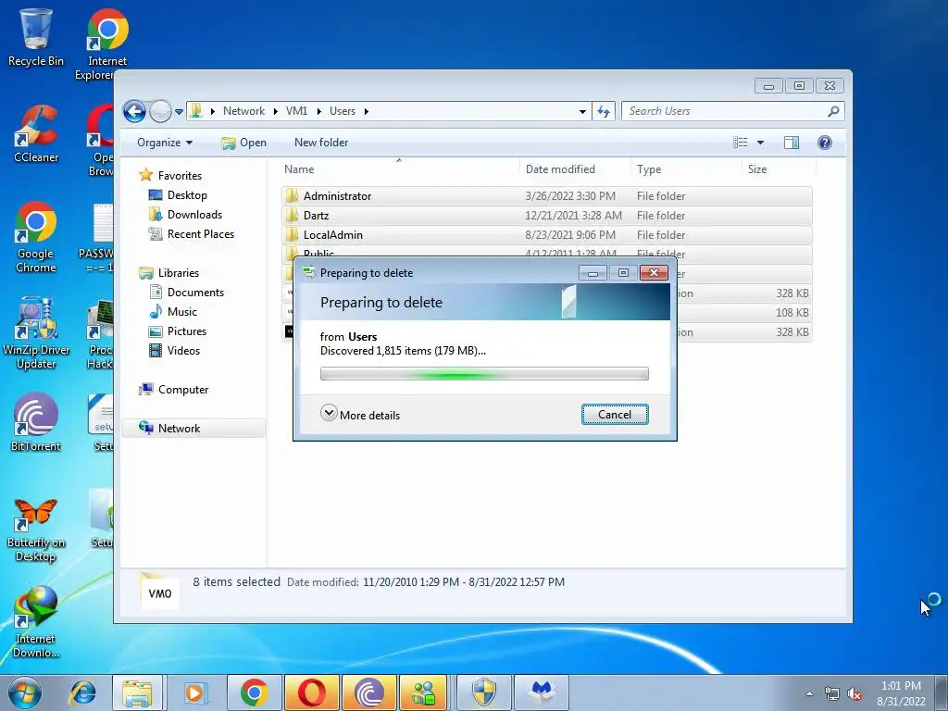The image size is (948, 711).
Task: Open Malwarebytes taskbar button
Action: point(542,692)
